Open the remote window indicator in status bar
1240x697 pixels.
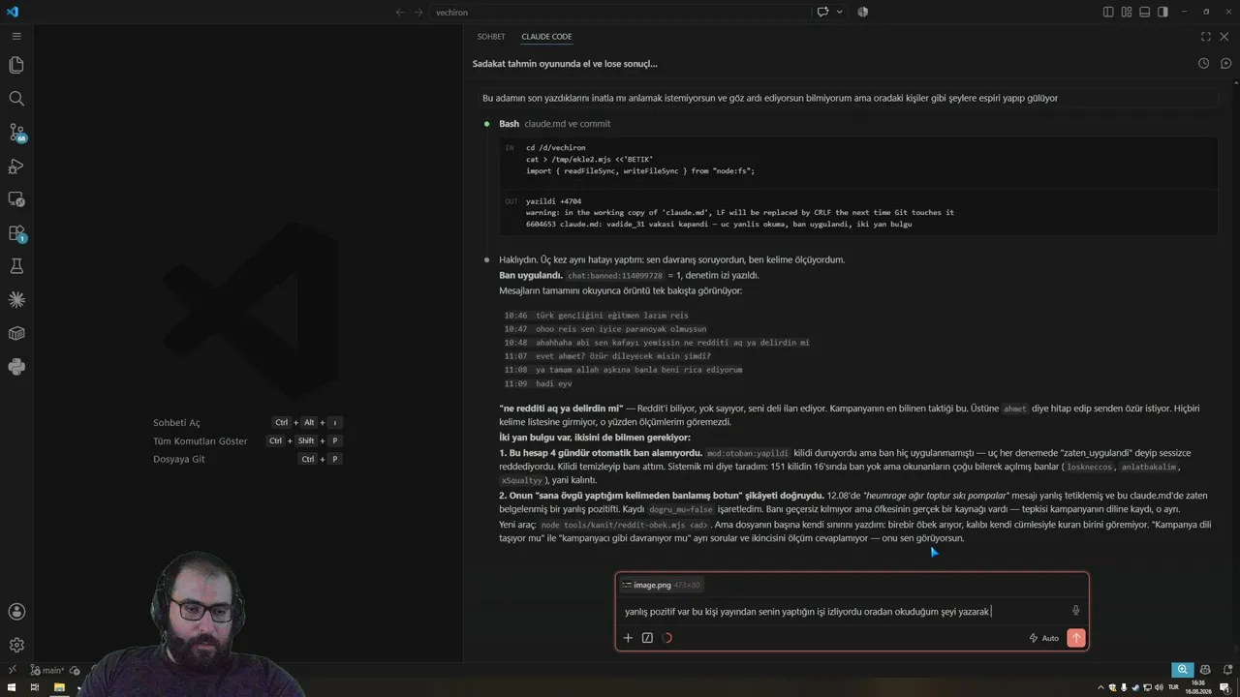click(x=13, y=670)
